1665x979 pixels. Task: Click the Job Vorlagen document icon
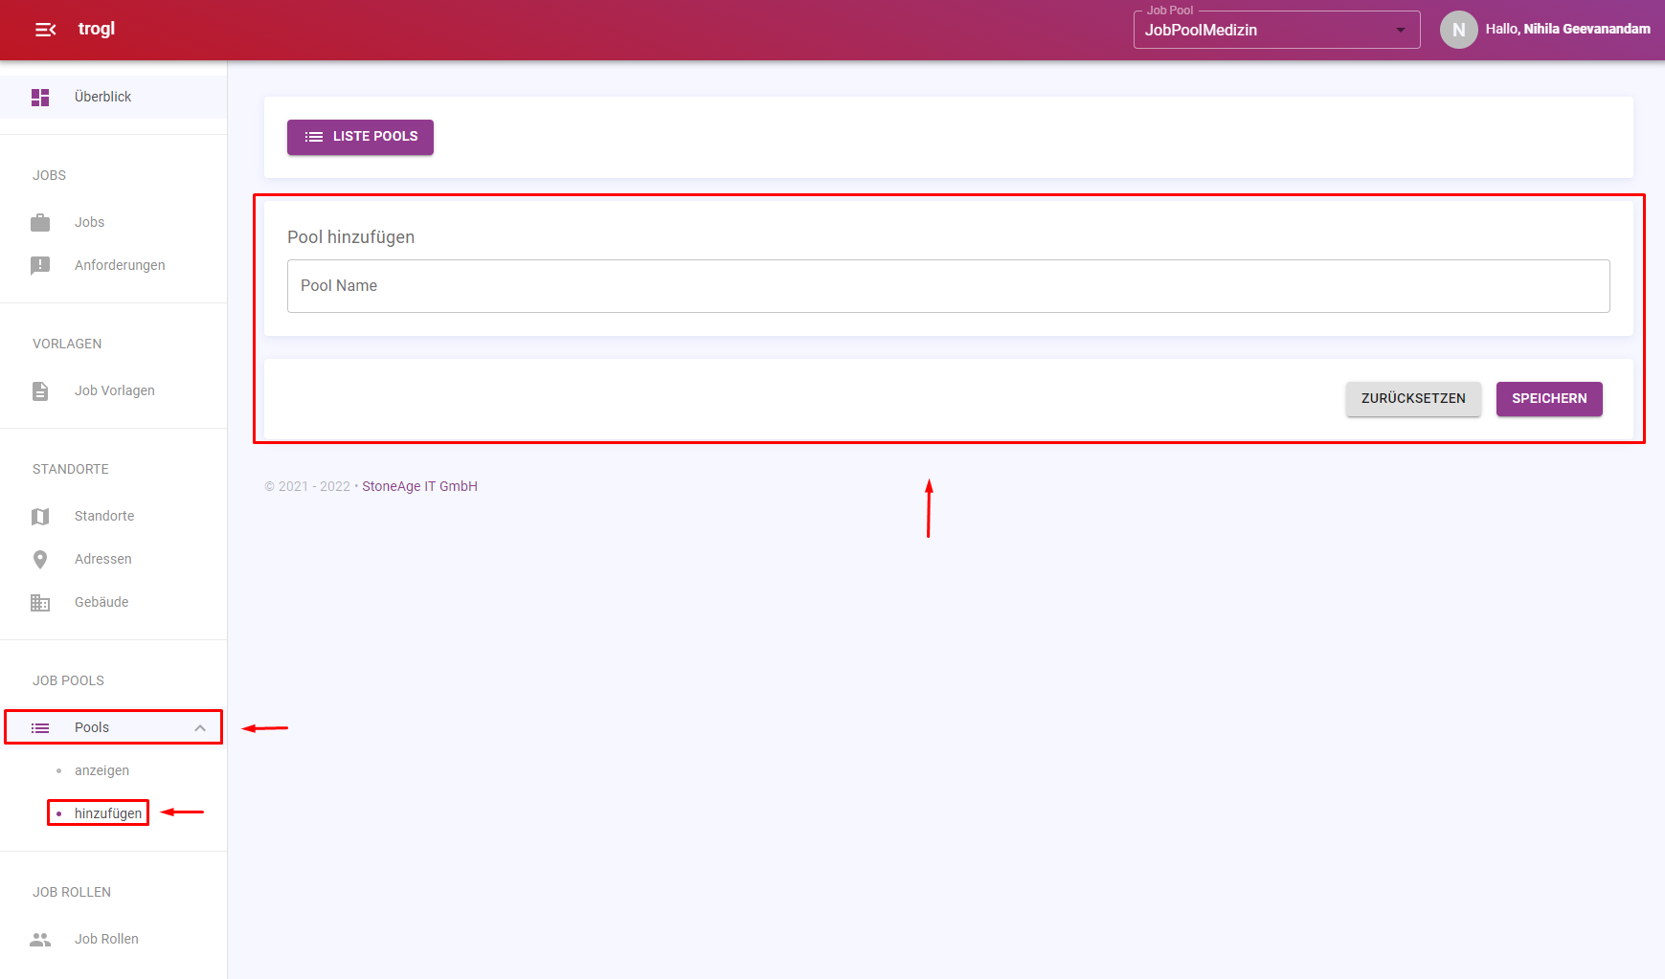pyautogui.click(x=40, y=391)
